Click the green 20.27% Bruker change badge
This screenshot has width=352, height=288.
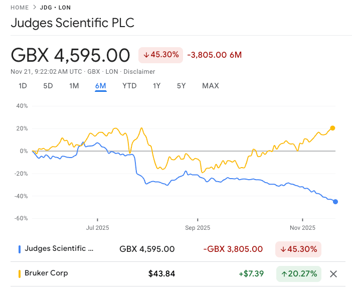298,274
